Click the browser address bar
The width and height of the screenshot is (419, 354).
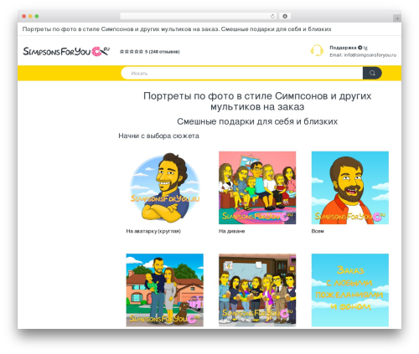tap(199, 16)
